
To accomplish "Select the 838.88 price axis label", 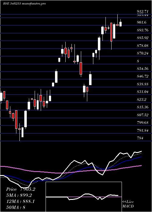I will [x=143, y=84].
